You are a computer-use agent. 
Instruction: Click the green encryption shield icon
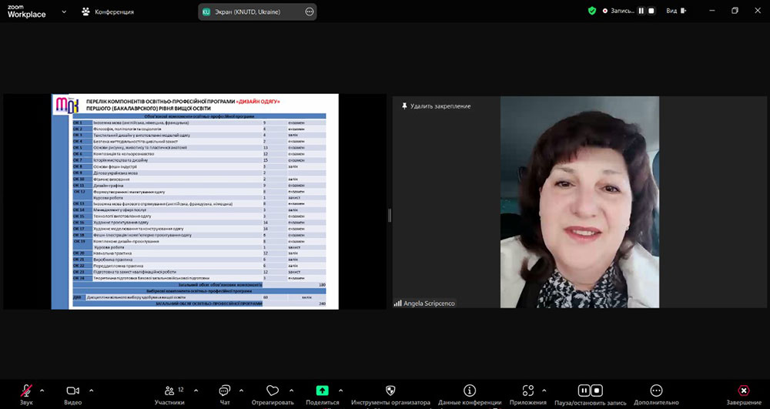click(592, 11)
